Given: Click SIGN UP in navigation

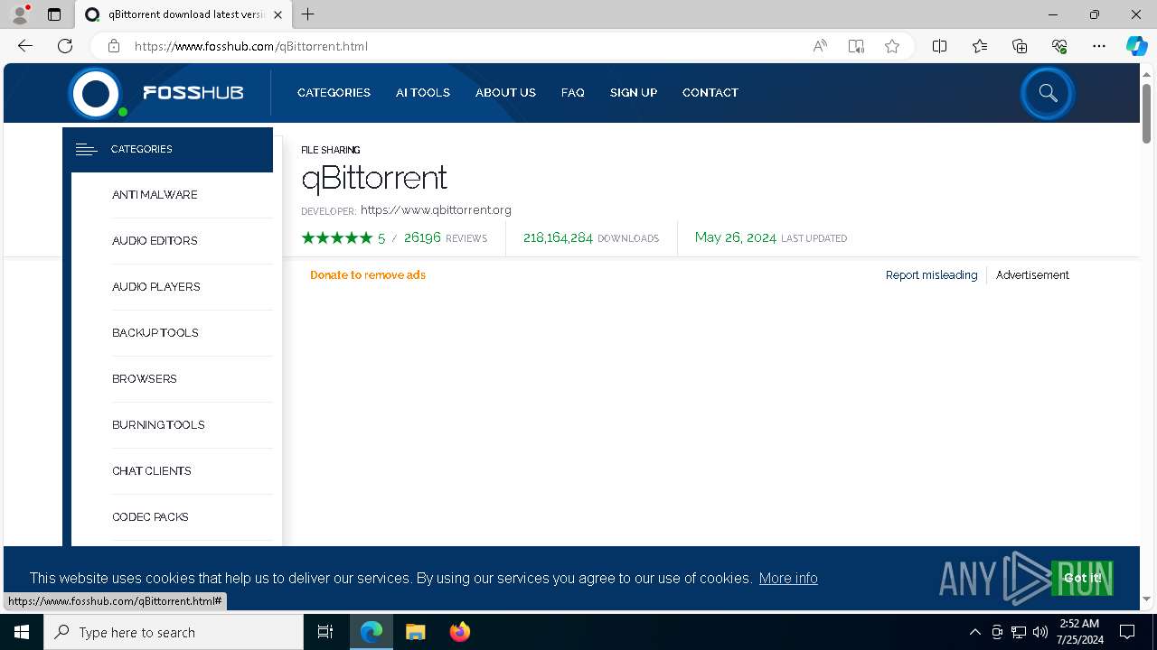Looking at the screenshot, I should [634, 93].
